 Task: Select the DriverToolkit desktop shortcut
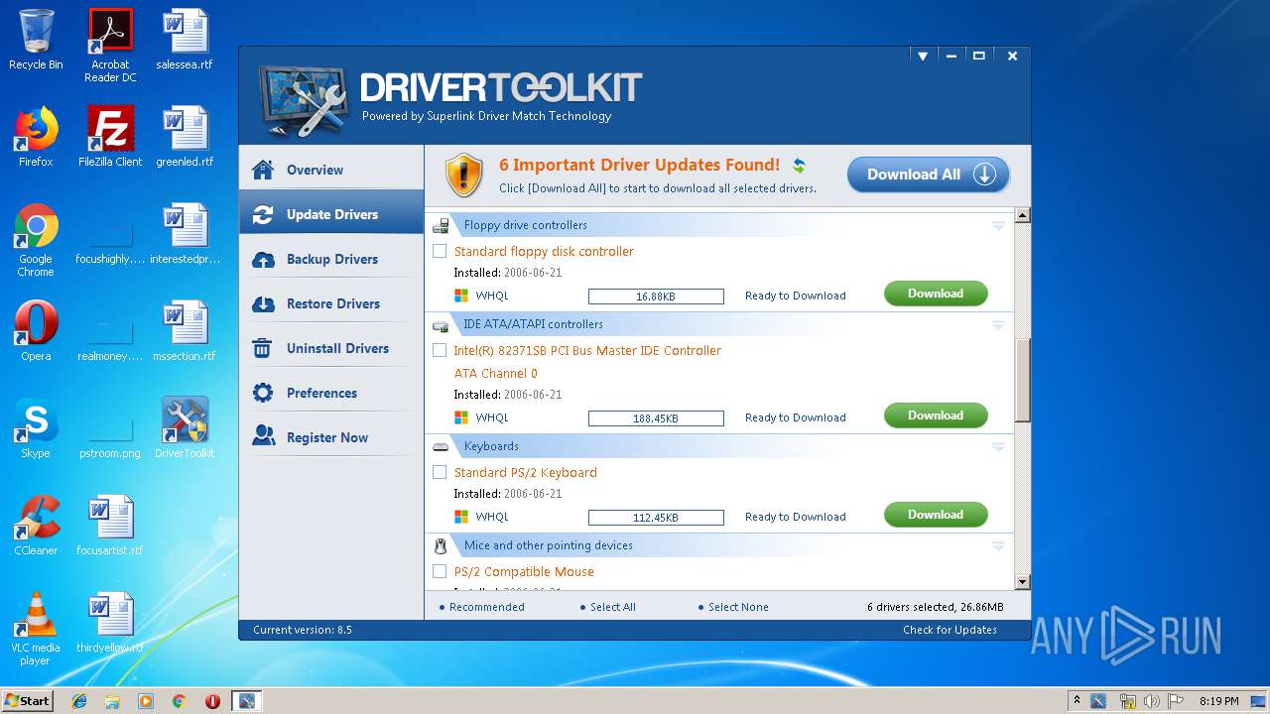pyautogui.click(x=185, y=428)
